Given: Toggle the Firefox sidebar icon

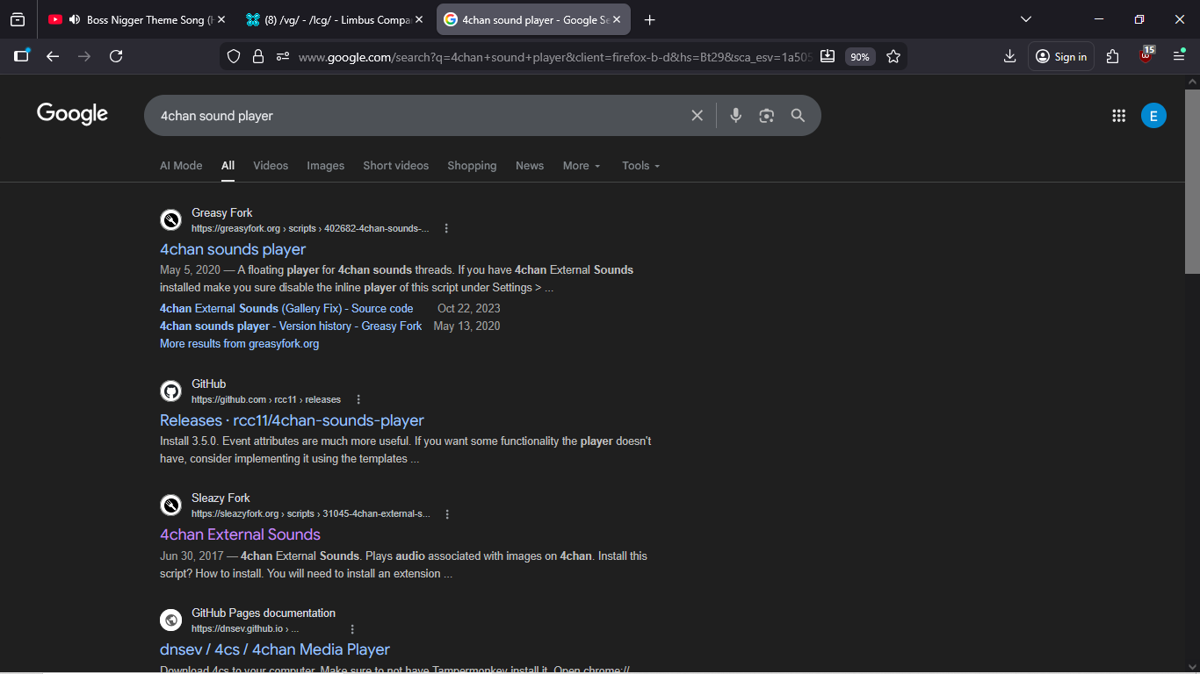Looking at the screenshot, I should tap(22, 56).
